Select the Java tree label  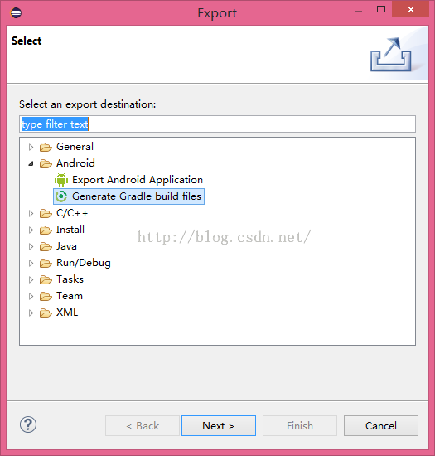click(66, 246)
